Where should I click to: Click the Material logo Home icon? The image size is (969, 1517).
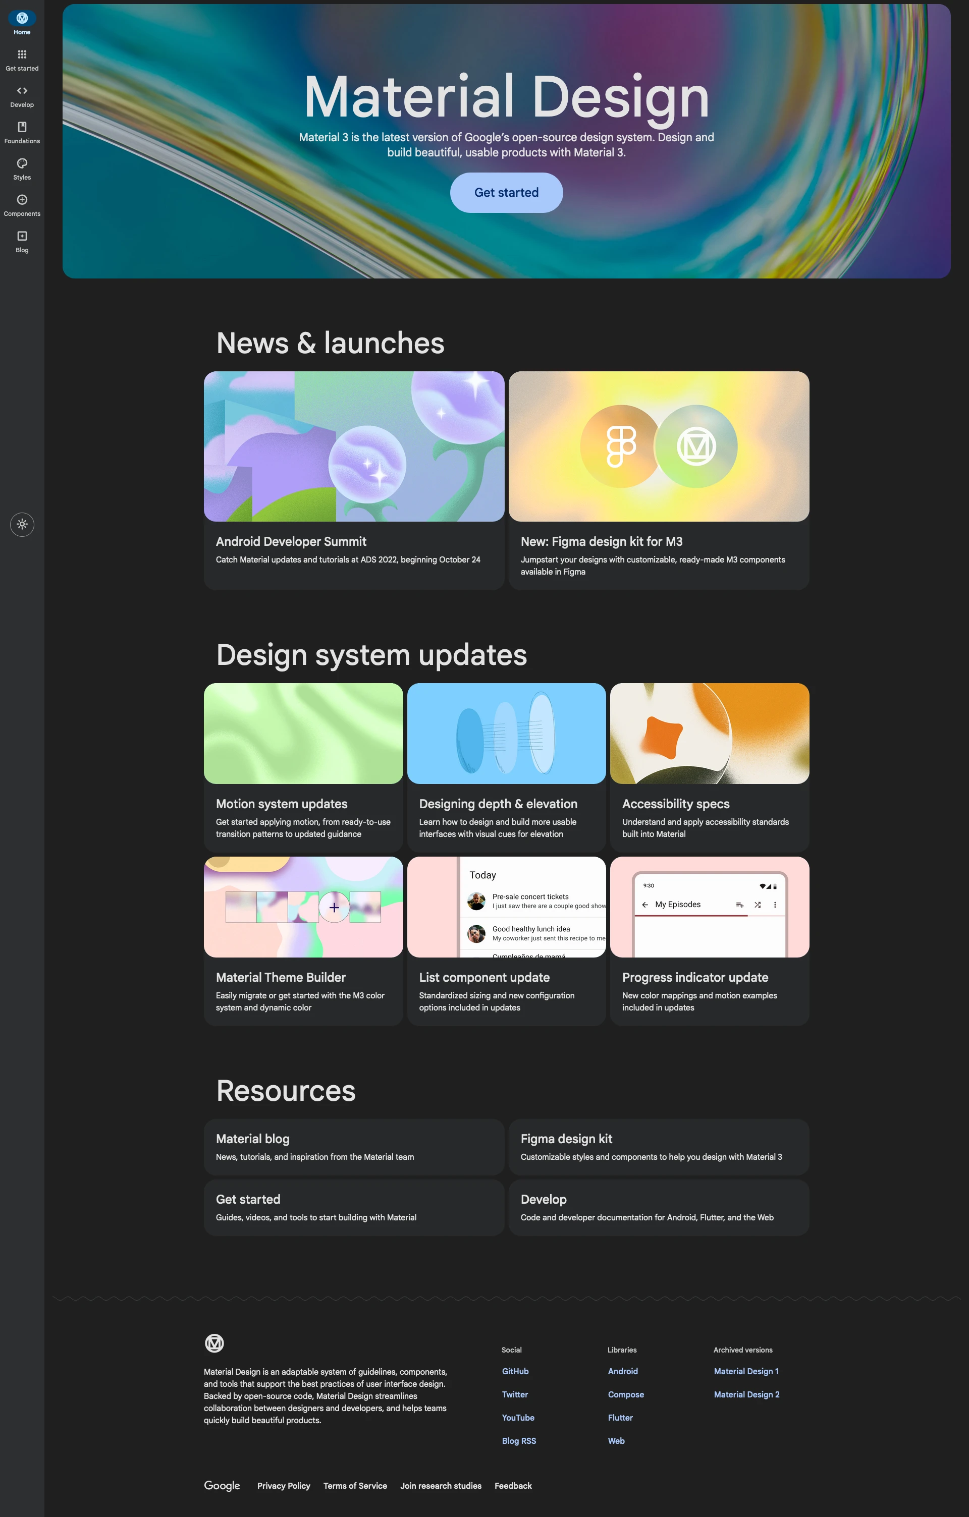click(x=22, y=18)
